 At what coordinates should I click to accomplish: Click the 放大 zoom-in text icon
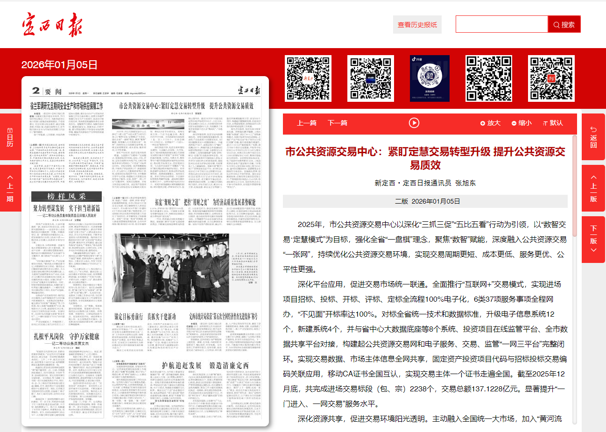click(490, 123)
